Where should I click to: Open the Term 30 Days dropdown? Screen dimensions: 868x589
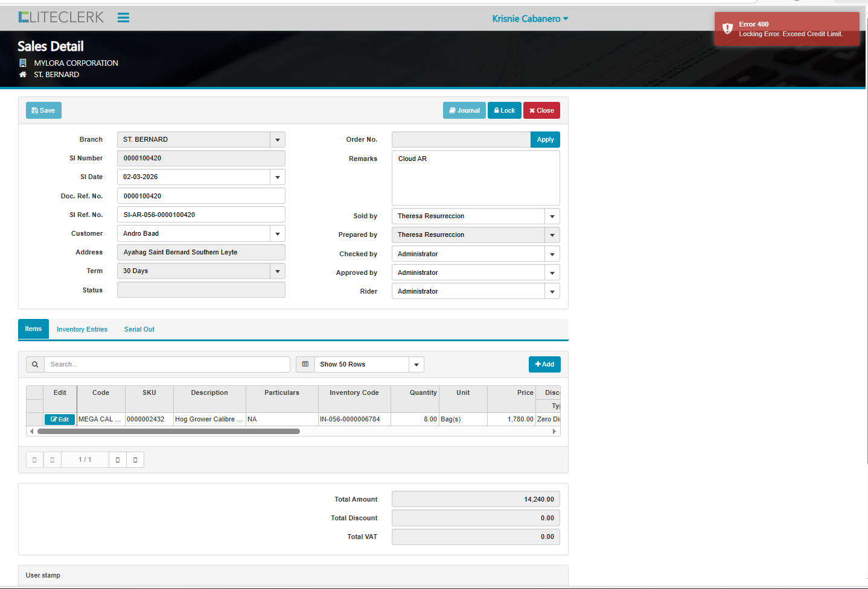coord(278,271)
